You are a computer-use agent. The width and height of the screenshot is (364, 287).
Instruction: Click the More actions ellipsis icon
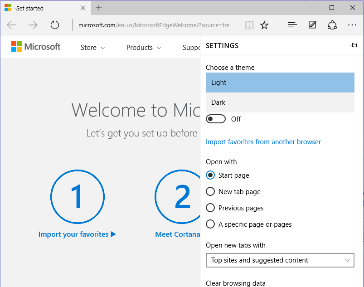pyautogui.click(x=352, y=25)
